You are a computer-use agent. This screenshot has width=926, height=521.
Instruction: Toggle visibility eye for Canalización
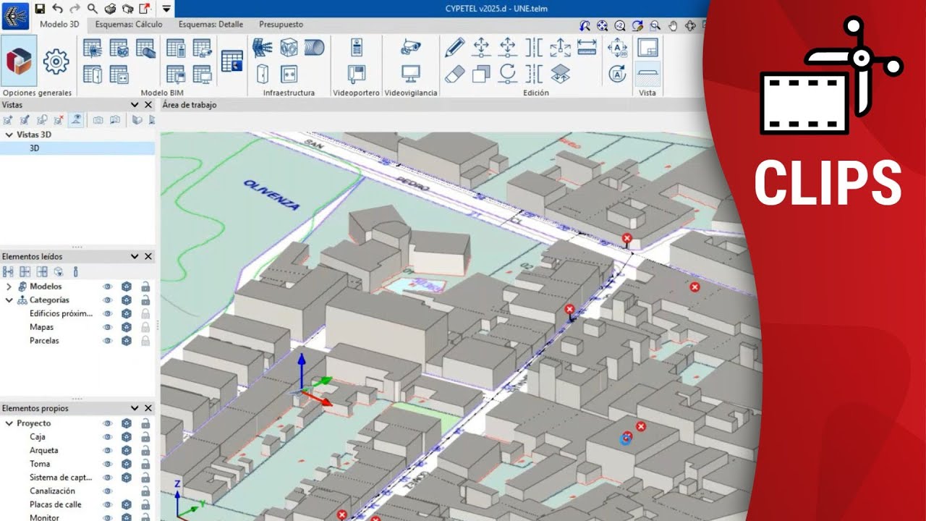tap(108, 491)
